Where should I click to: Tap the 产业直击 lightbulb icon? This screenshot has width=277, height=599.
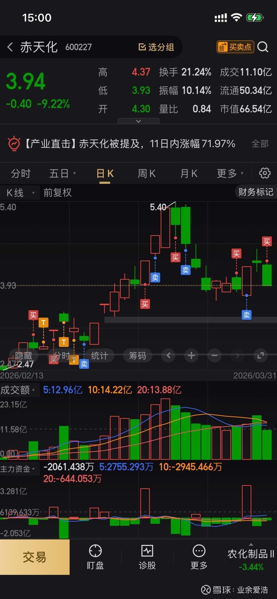14,144
